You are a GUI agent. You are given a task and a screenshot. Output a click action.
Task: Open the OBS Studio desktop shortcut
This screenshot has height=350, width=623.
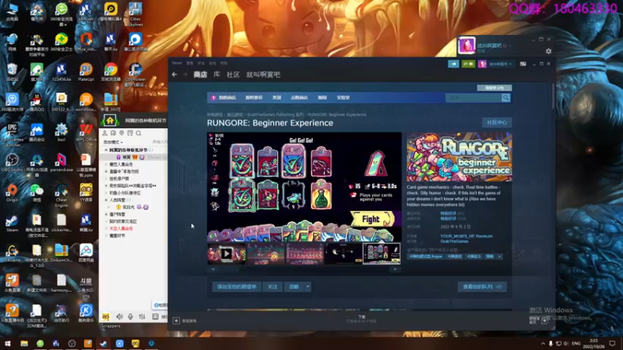[x=12, y=163]
